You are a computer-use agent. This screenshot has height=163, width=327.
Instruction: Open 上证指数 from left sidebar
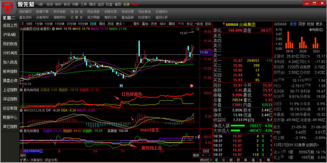pos(10,90)
